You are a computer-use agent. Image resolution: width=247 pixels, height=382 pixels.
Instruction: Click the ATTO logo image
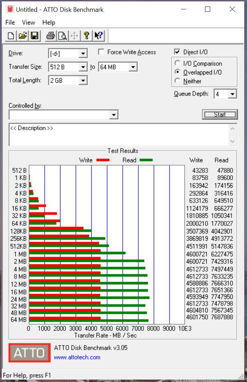pyautogui.click(x=29, y=353)
